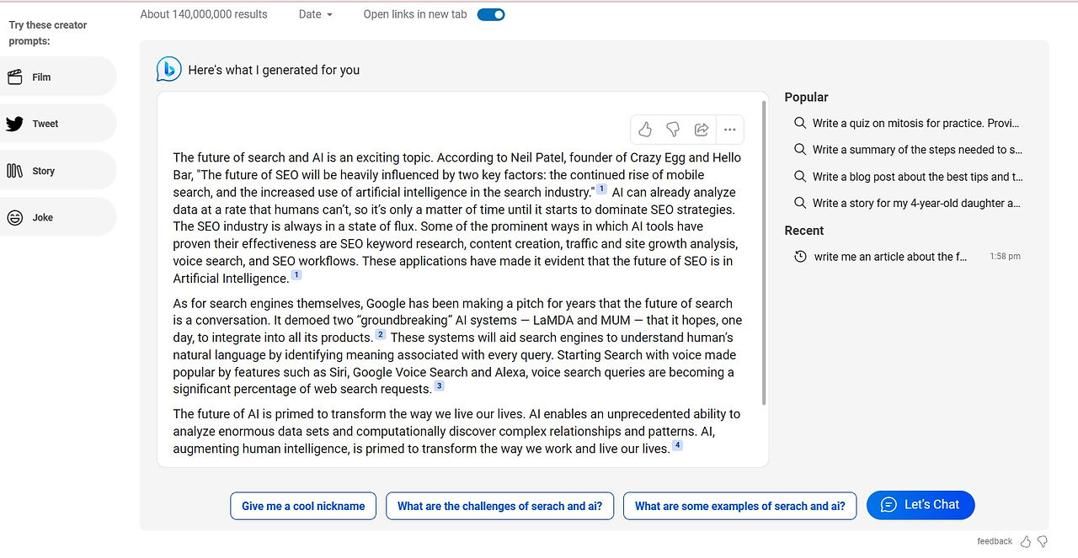1078x558 pixels.
Task: Select the Story creator prompt
Action: (57, 171)
